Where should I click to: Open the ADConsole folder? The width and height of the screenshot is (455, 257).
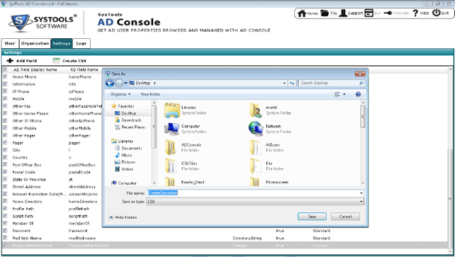[171, 147]
